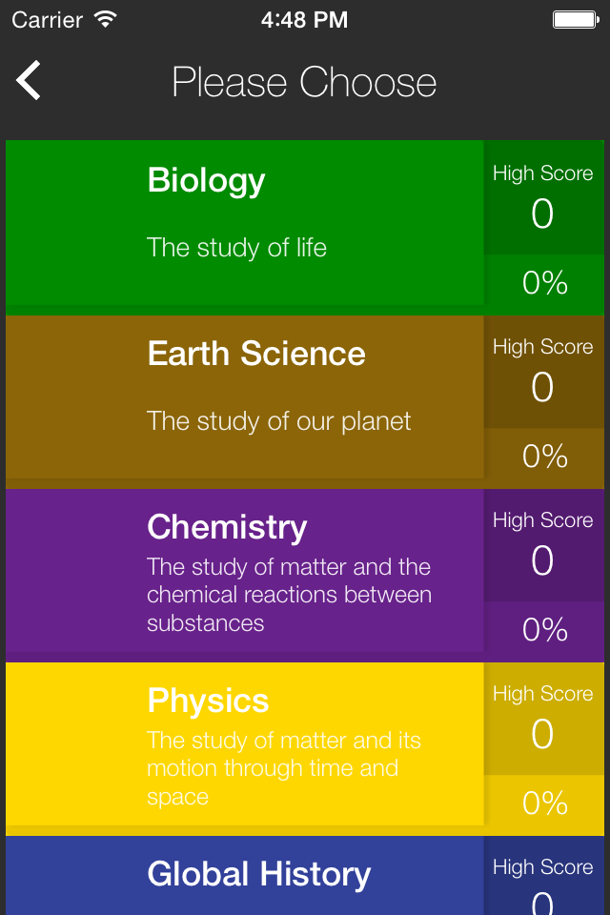
Task: Tap "The study of life" description
Action: click(x=236, y=248)
